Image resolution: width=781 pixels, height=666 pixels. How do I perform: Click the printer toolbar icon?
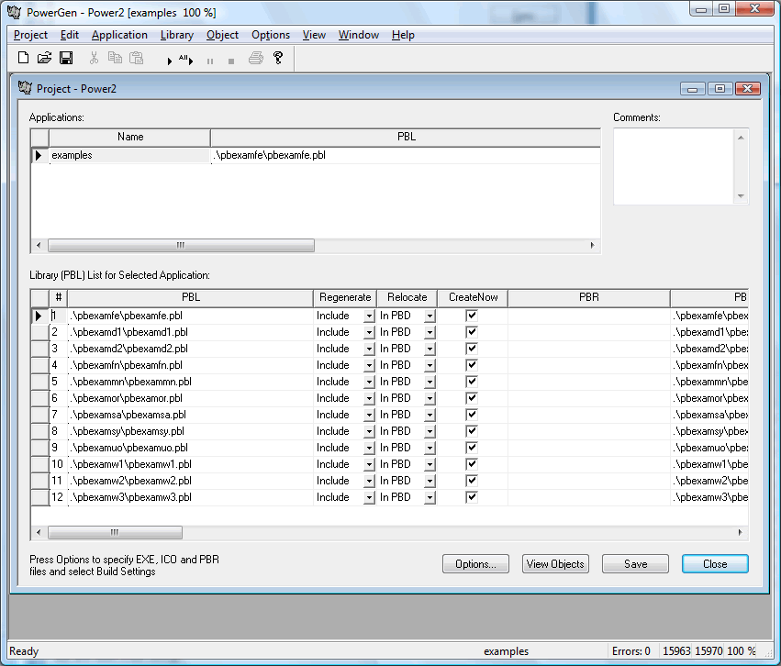(256, 58)
